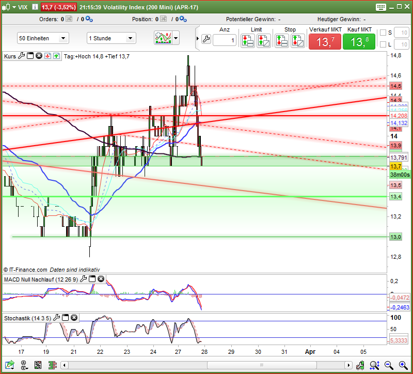Click the 13,5 red price level label
This screenshot has width=413, height=374.
[395, 185]
